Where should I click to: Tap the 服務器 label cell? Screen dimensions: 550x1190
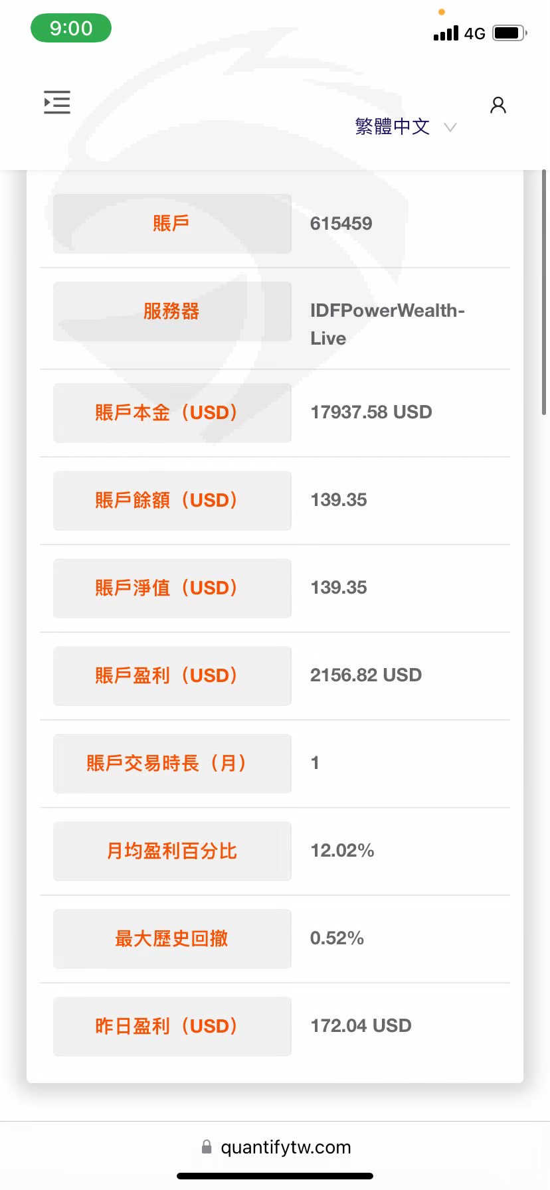click(172, 311)
